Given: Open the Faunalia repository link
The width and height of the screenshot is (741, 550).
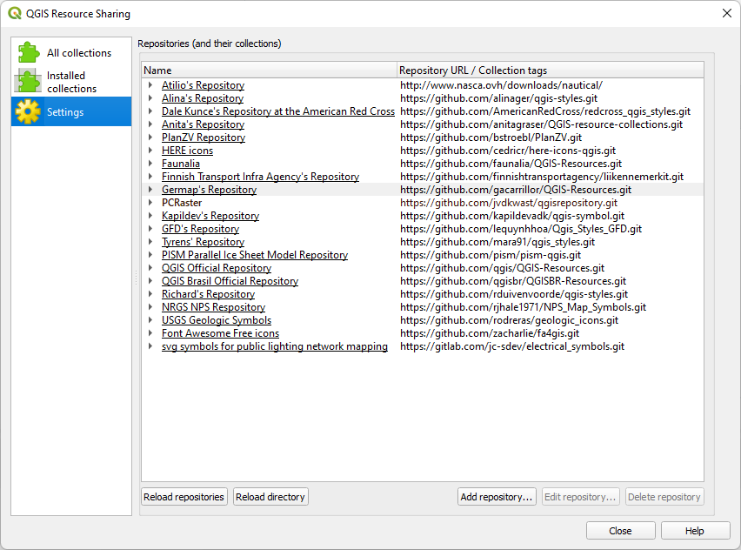Looking at the screenshot, I should click(180, 163).
